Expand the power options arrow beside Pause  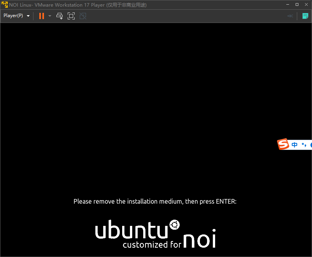click(50, 16)
